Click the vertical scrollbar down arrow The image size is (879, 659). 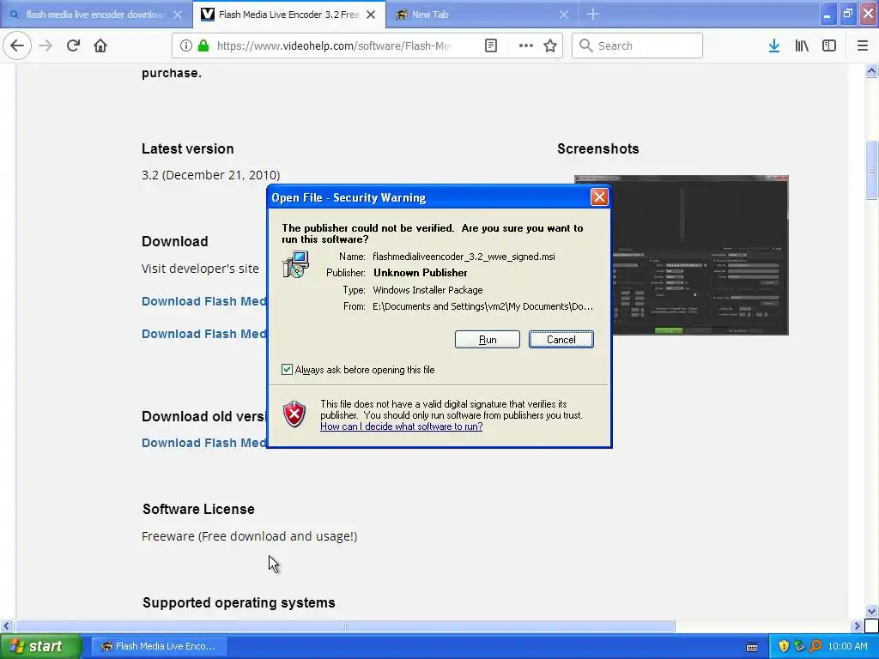tap(871, 611)
